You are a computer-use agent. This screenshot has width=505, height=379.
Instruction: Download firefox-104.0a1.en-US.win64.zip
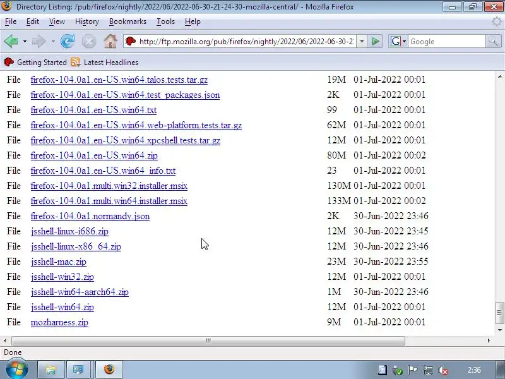(94, 155)
